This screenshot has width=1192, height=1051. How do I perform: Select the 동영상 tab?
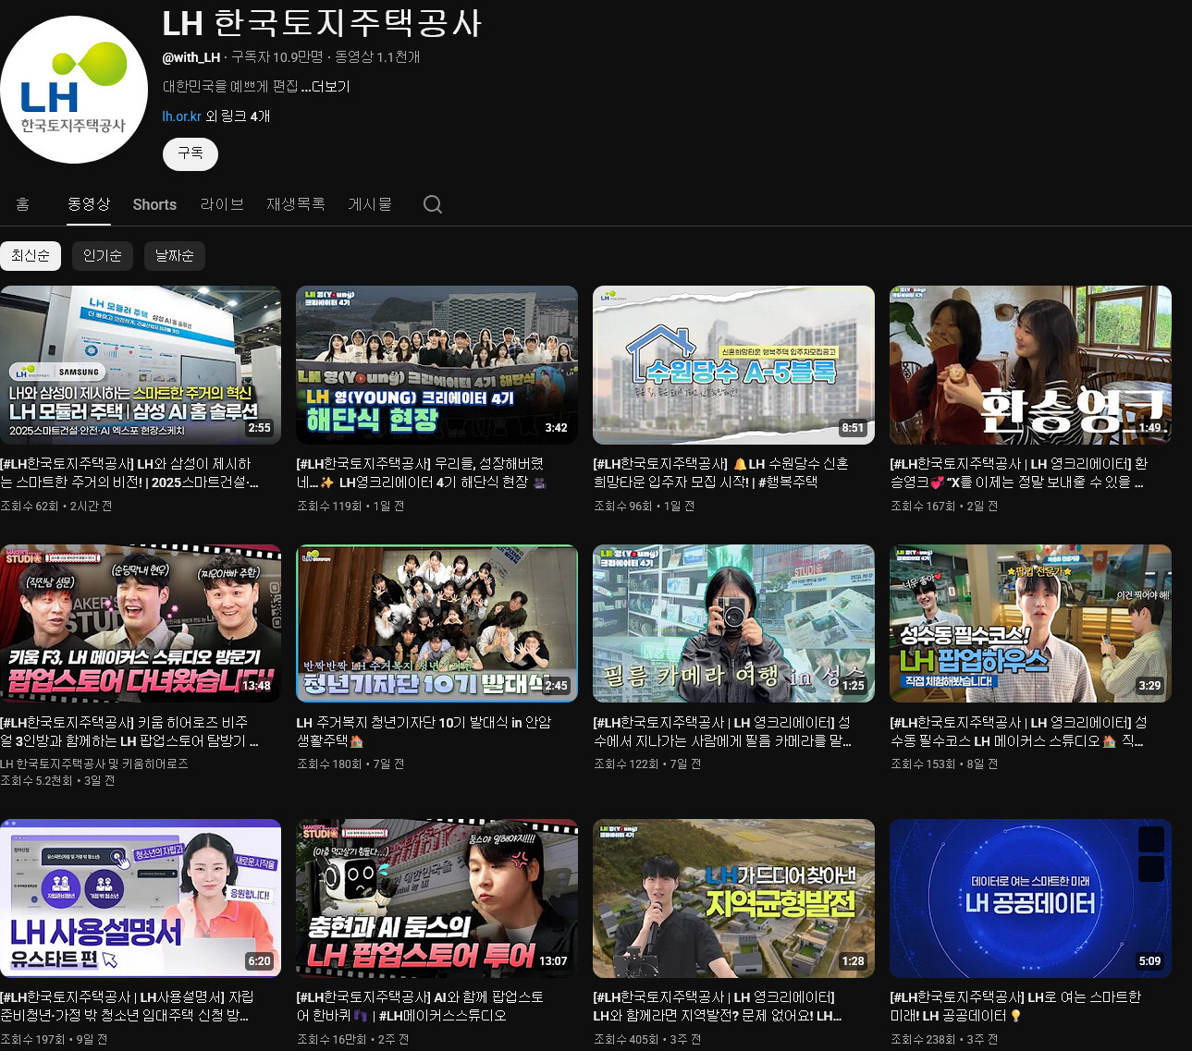(89, 204)
